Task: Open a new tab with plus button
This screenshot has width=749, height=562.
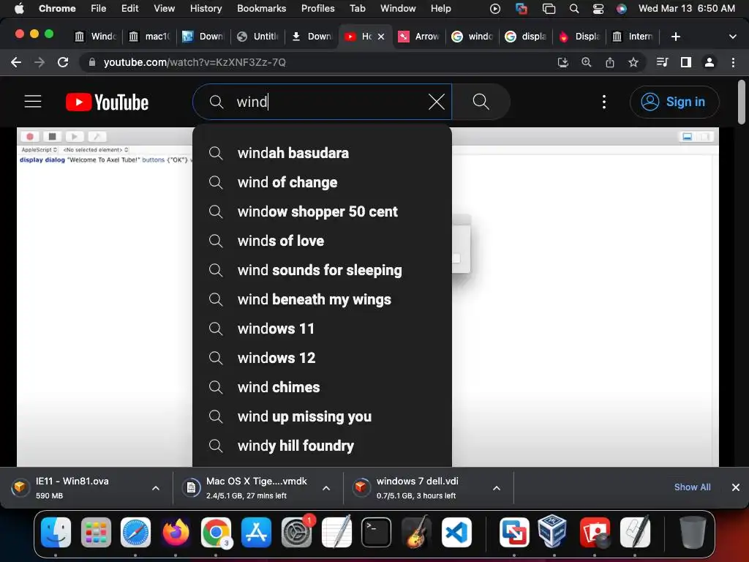Action: [x=675, y=37]
